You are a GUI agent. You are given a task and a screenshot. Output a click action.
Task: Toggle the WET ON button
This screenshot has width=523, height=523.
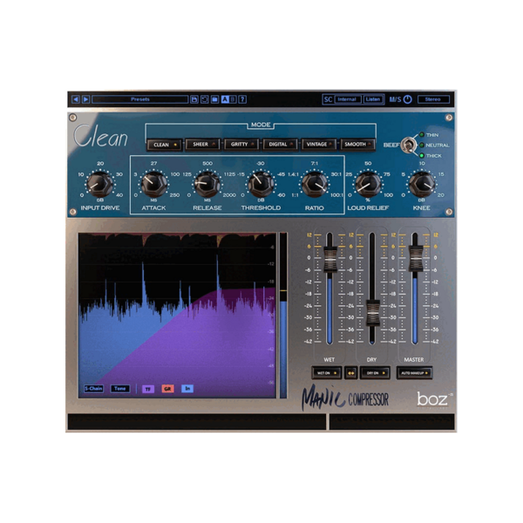pyautogui.click(x=326, y=373)
